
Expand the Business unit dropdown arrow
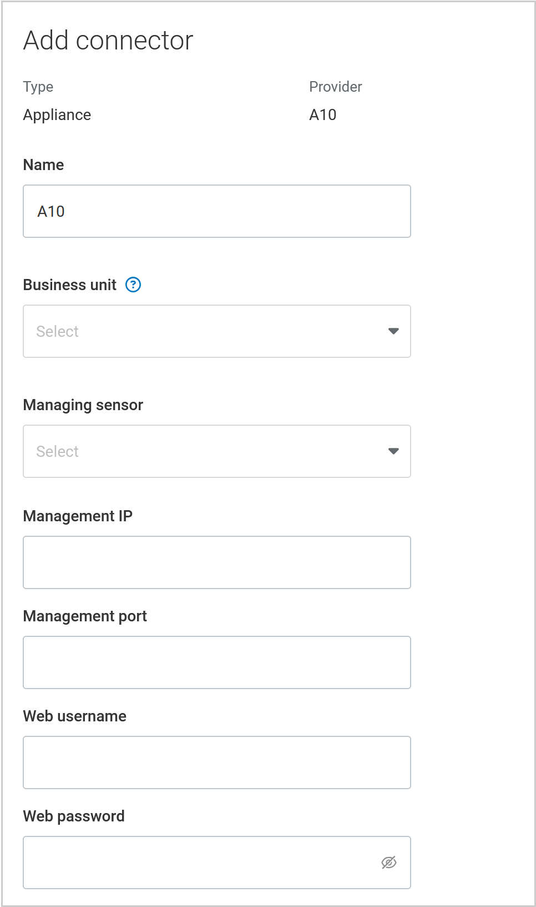tap(393, 331)
